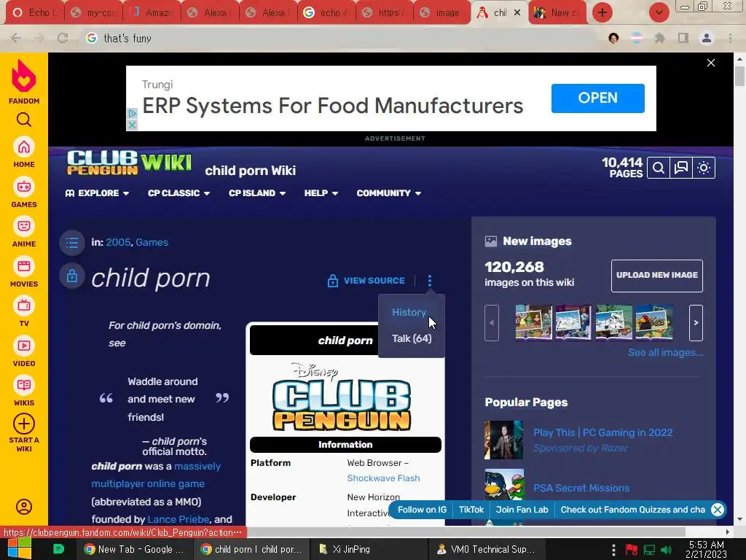
Task: Open the Games category link
Action: 152,242
